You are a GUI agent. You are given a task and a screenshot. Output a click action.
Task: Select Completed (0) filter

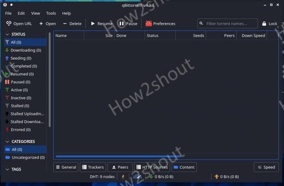(25, 66)
